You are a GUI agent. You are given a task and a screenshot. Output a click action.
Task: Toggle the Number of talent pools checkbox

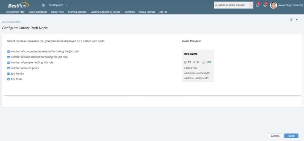coord(9,68)
